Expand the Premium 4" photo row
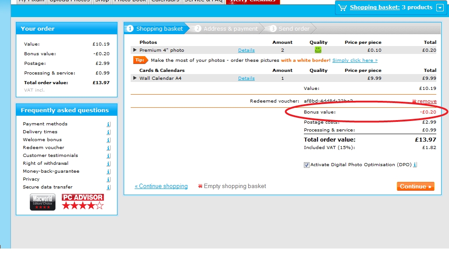The height and width of the screenshot is (263, 449). coord(135,50)
